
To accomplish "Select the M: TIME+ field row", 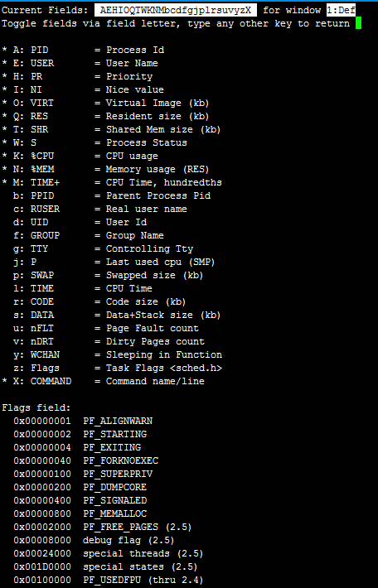I will click(112, 183).
